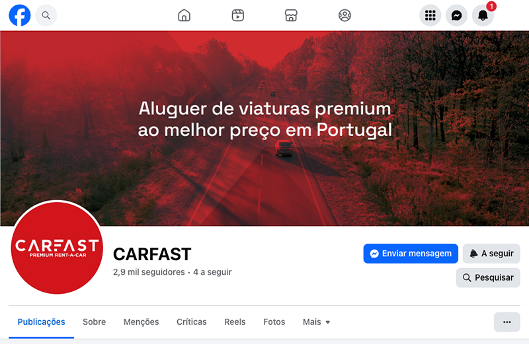The height and width of the screenshot is (344, 529).
Task: Open the Reels video icon
Action: coord(238,15)
